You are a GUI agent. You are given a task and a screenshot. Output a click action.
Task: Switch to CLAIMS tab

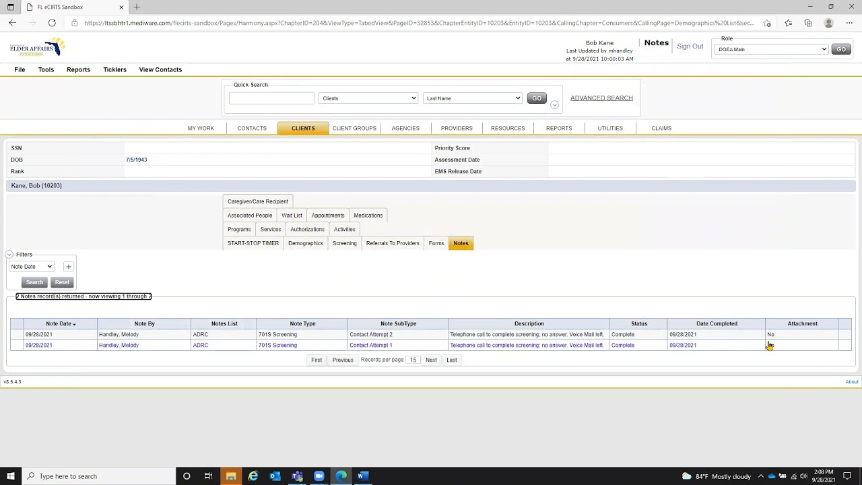661,128
